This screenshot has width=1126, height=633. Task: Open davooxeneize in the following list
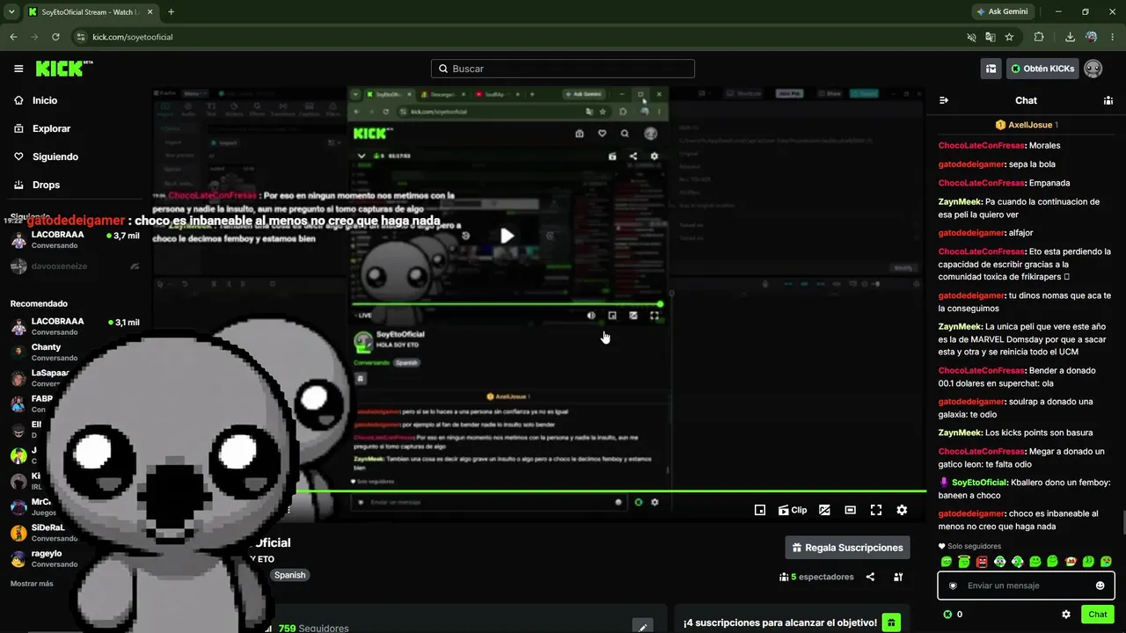[x=76, y=266]
